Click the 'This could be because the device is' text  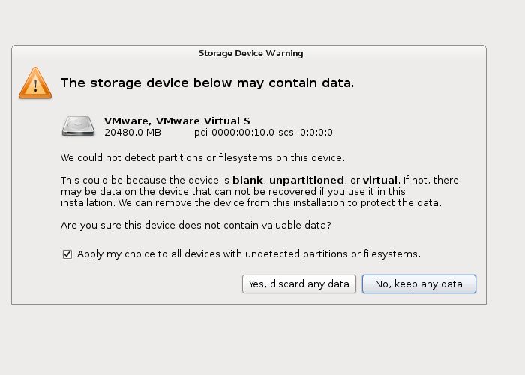point(145,180)
